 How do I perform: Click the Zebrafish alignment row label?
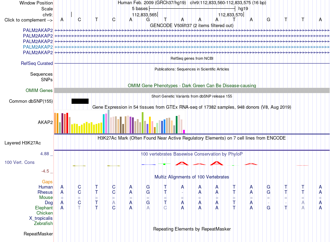pos(43,224)
